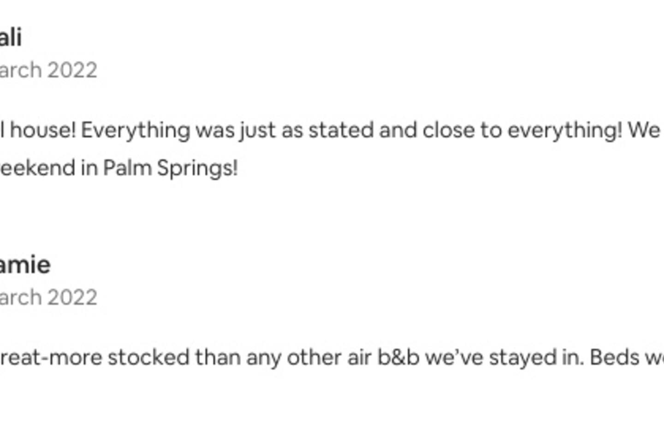Click "2022" in the second review date
This screenshot has width=664, height=442.
[72, 297]
